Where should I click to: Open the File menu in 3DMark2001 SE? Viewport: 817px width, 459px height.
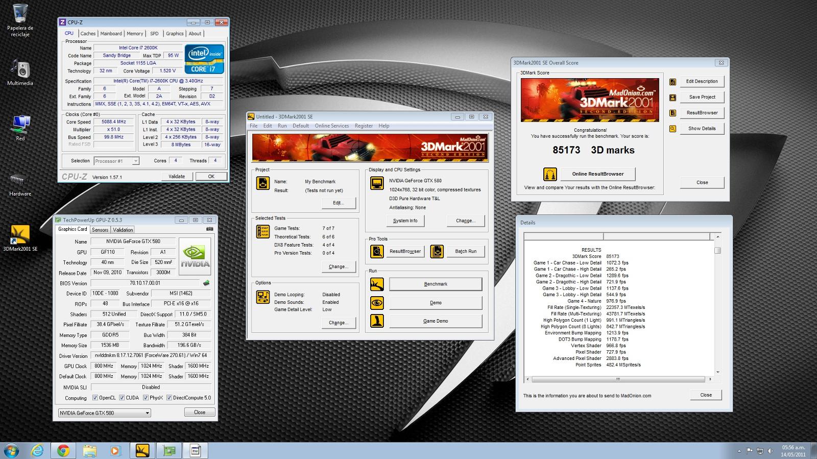254,126
